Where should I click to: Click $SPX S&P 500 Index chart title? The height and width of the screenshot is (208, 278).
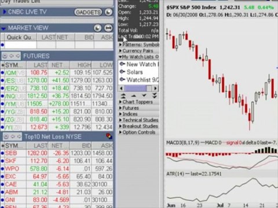(x=191, y=8)
